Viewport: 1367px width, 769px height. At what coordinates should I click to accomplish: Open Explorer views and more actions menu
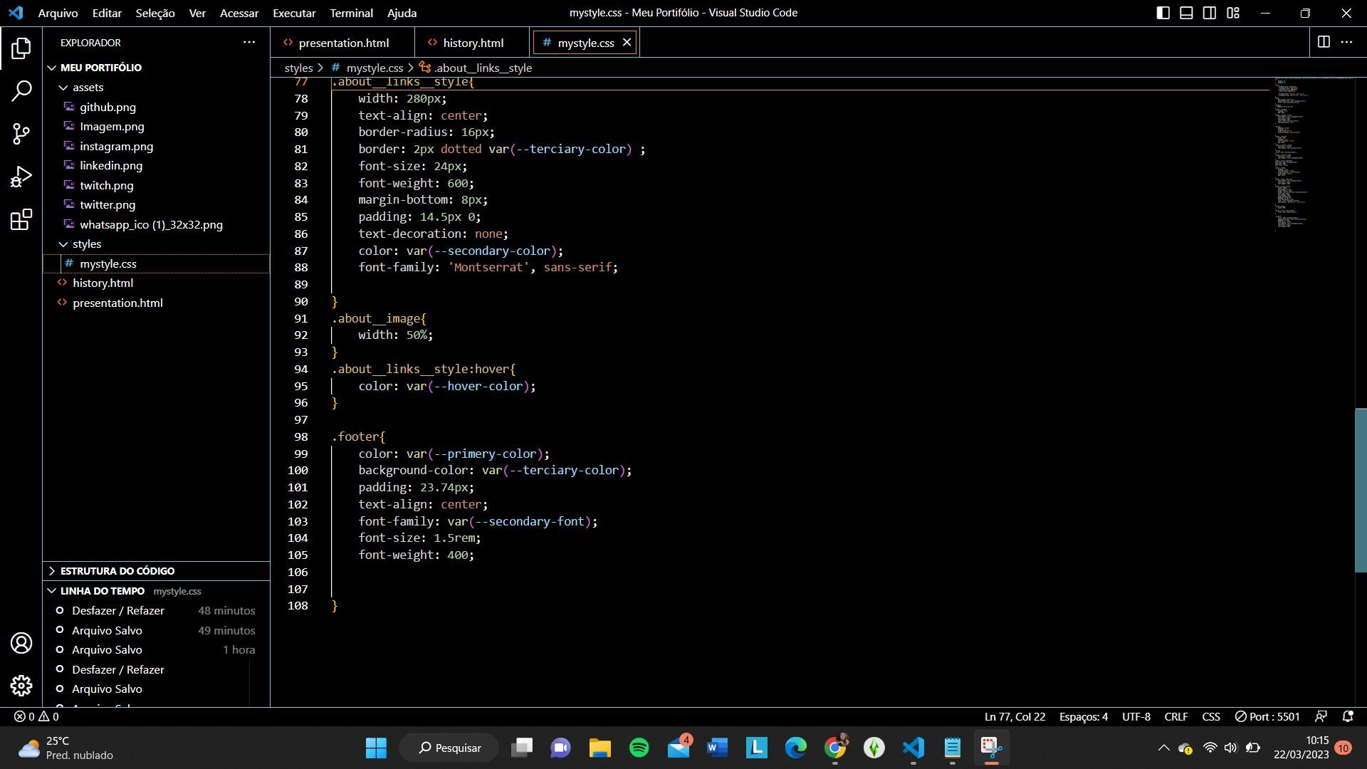[x=249, y=42]
